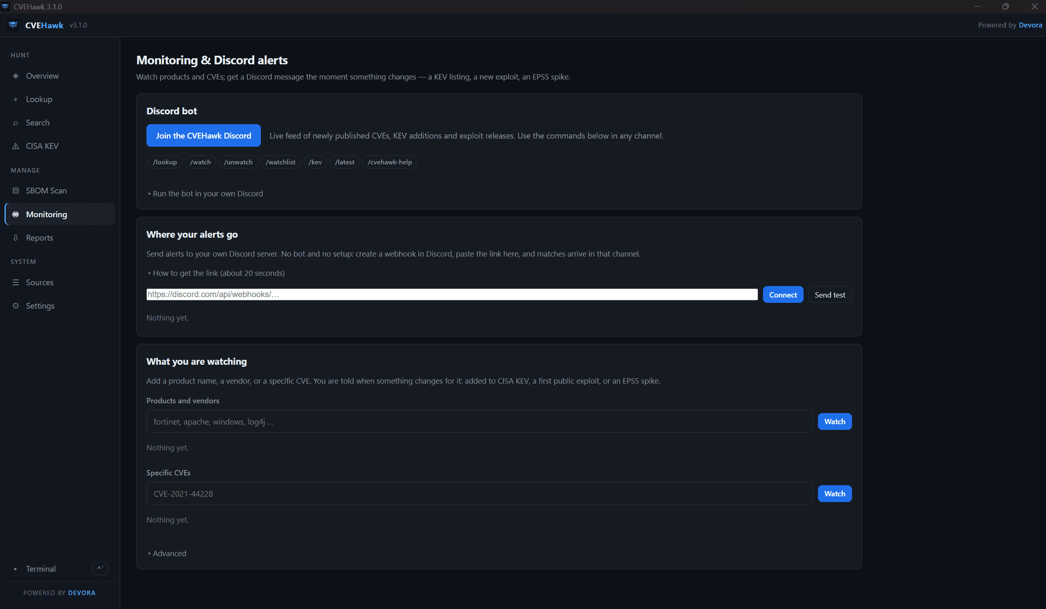
Task: Click the Search magnifier icon in sidebar
Action: (16, 123)
